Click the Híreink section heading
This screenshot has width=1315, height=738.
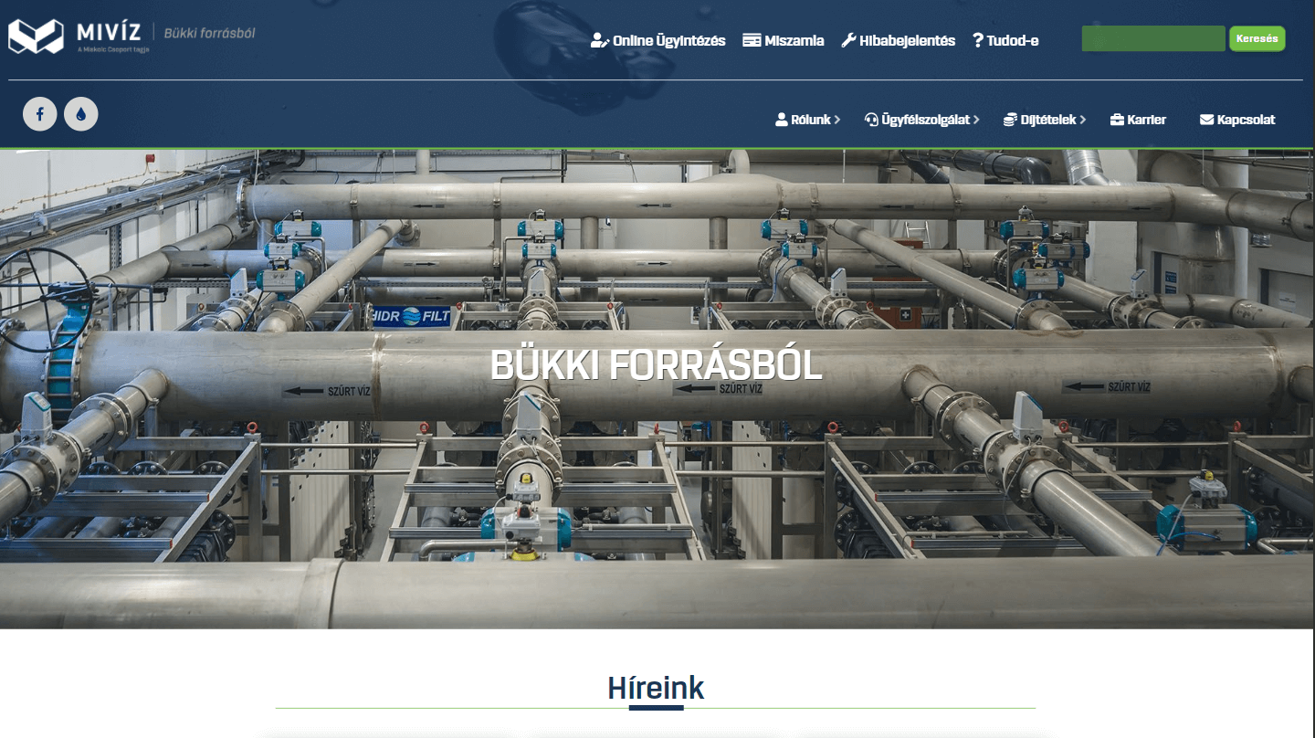pos(656,688)
